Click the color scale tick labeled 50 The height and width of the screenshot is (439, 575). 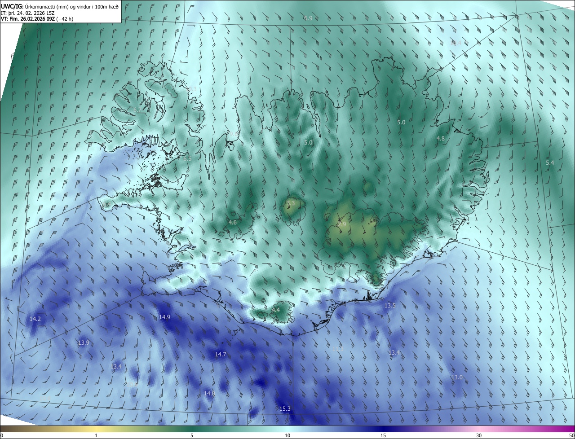pyautogui.click(x=571, y=435)
